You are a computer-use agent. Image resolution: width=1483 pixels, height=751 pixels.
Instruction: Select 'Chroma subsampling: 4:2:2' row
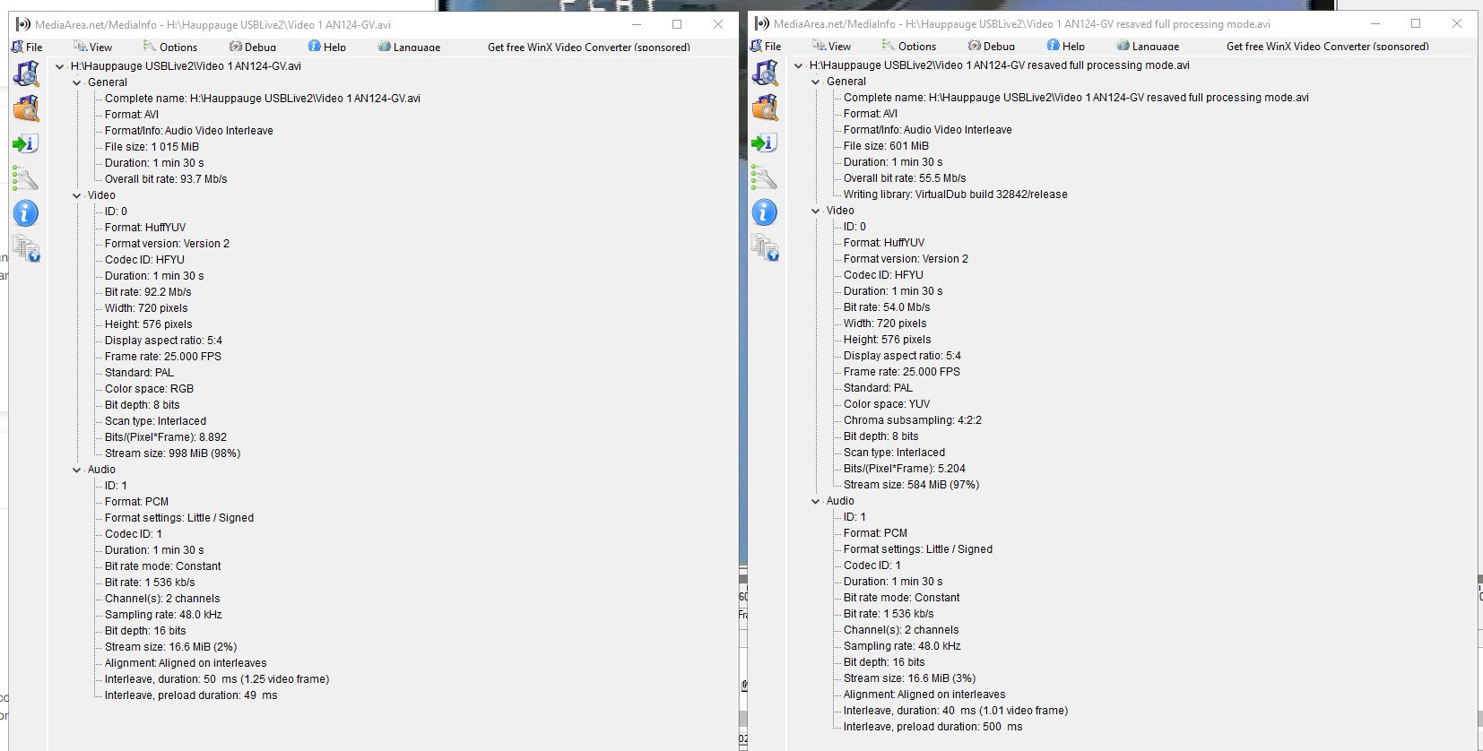pos(913,420)
